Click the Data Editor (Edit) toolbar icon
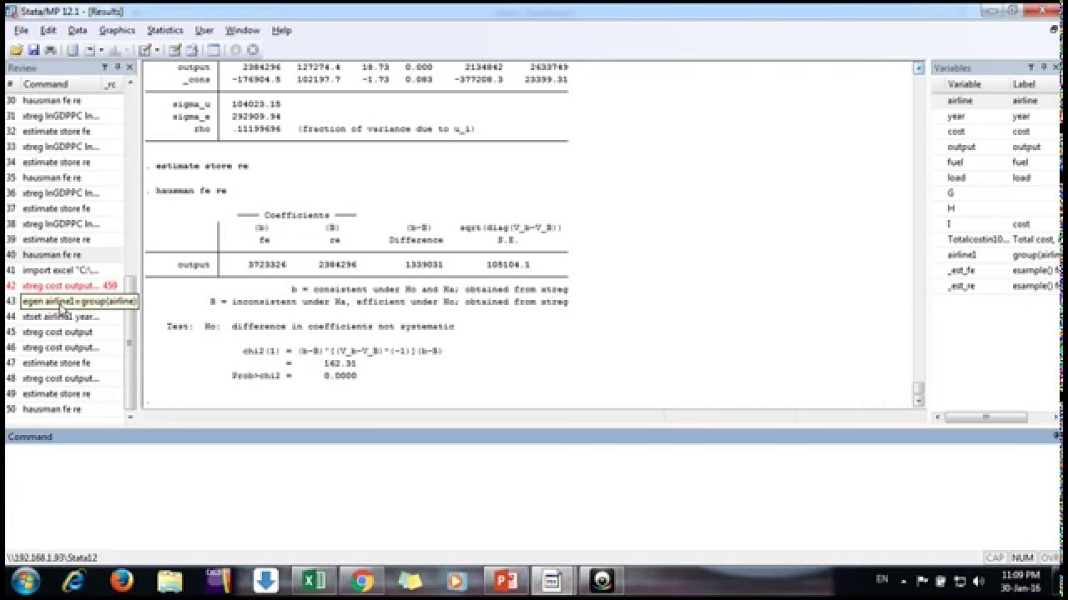Screen dimensions: 1068x600 point(174,50)
